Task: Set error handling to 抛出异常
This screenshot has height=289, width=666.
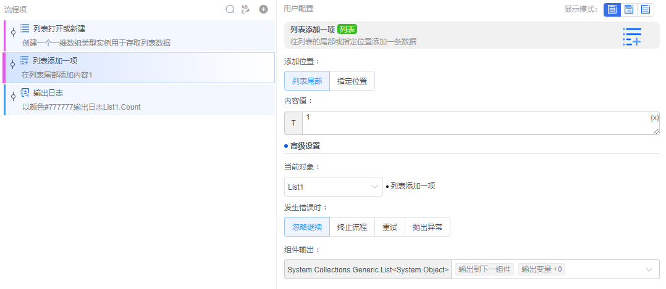Action: coord(428,227)
